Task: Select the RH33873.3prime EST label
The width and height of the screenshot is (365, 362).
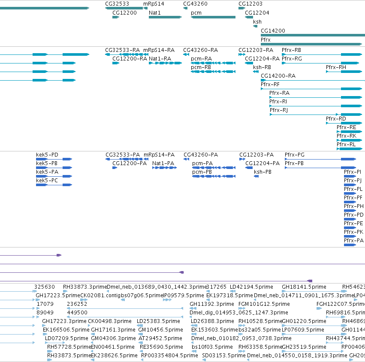Action: coord(85,287)
